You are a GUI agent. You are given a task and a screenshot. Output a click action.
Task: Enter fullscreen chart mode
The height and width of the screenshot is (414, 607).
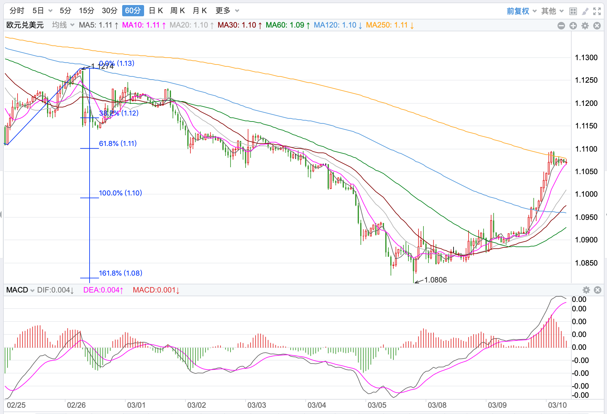(597, 11)
